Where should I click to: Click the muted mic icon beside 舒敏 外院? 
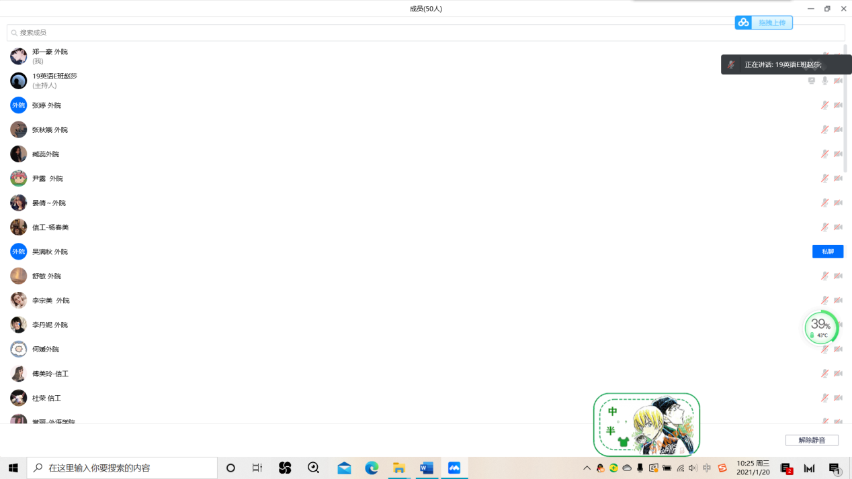(824, 276)
